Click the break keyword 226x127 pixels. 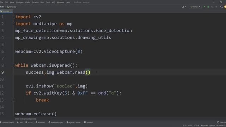(42, 100)
